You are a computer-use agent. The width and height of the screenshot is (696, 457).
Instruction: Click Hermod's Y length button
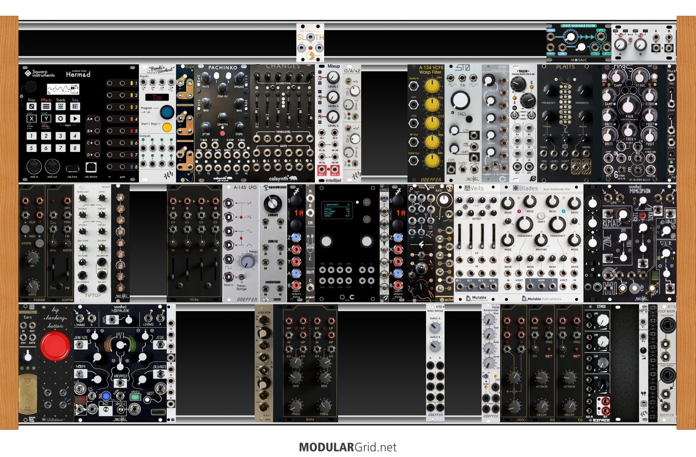coord(46,119)
